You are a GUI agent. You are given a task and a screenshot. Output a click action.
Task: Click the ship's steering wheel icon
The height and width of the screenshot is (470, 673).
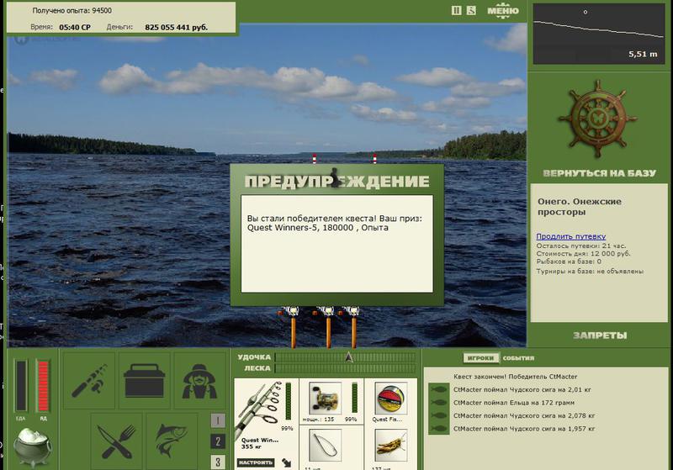click(x=597, y=119)
